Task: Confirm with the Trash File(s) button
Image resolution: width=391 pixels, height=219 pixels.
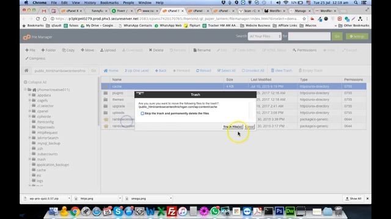Action: point(232,127)
